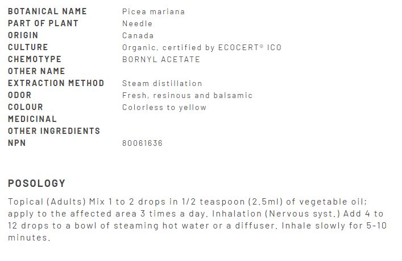The image size is (402, 261).
Task: Select the Picea mariana botanical name value
Action: coord(153,11)
